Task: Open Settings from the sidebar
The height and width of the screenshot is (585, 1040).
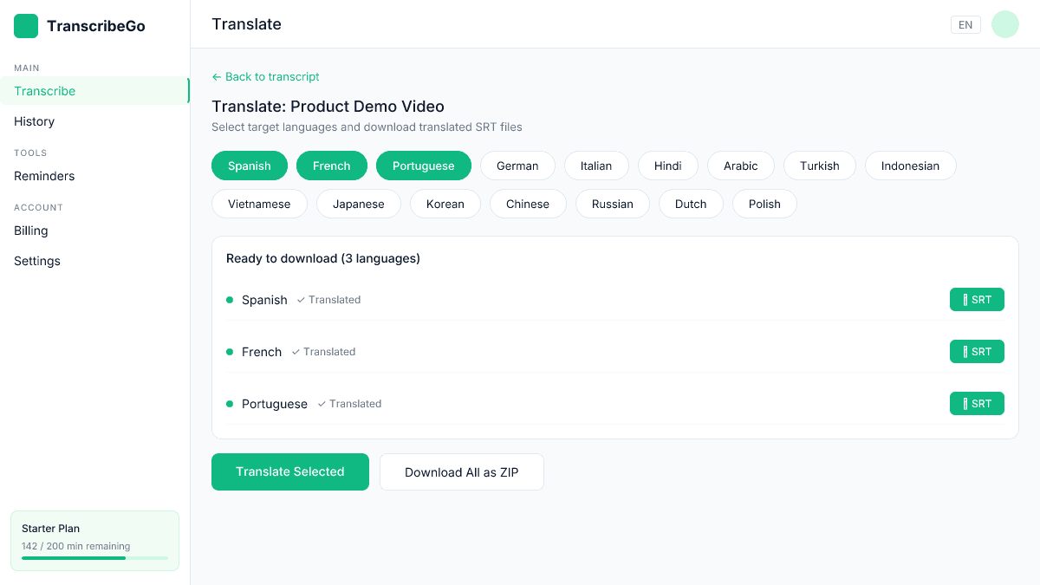Action: 36,261
